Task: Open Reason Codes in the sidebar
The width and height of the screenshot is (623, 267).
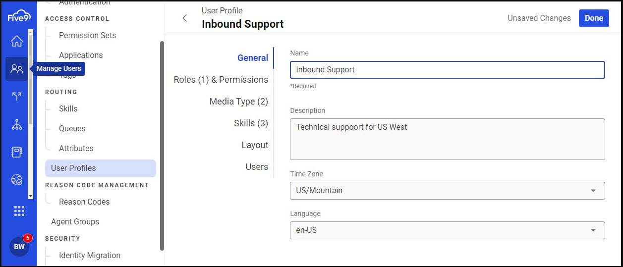Action: (84, 202)
